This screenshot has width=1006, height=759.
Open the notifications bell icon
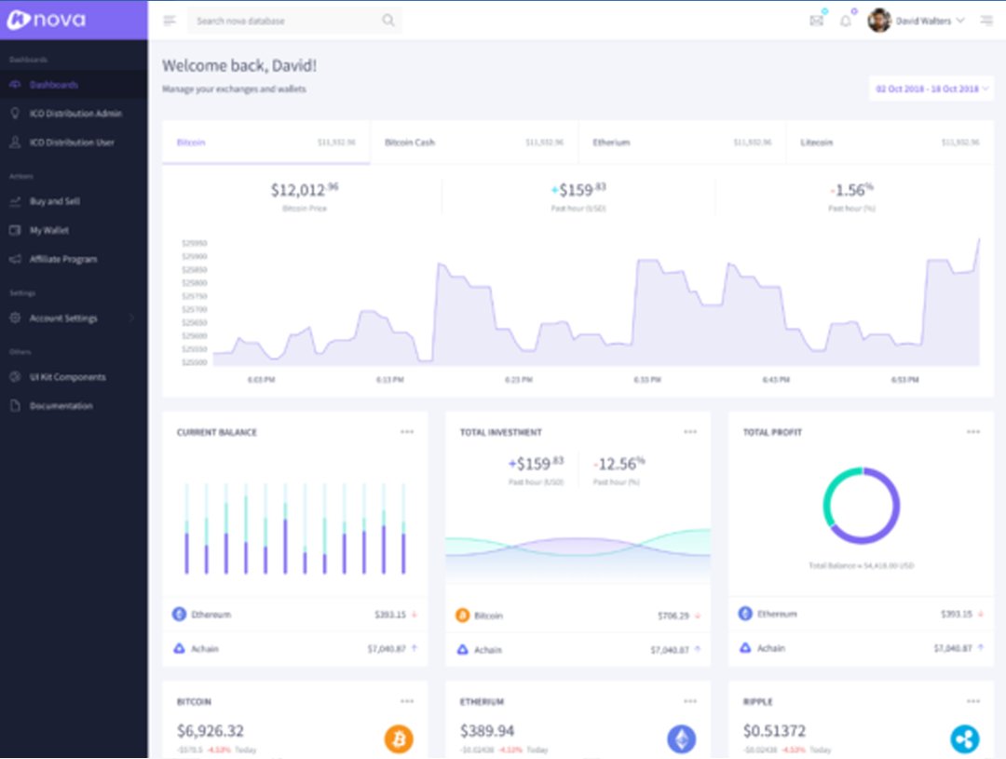(x=846, y=20)
